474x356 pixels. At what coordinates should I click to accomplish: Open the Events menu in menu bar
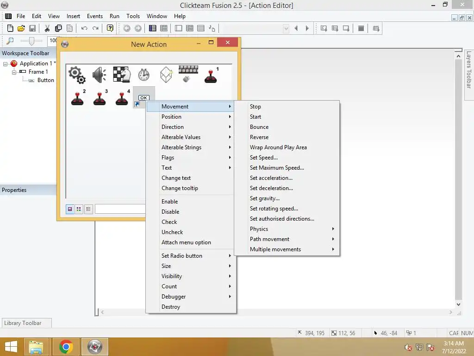(94, 16)
